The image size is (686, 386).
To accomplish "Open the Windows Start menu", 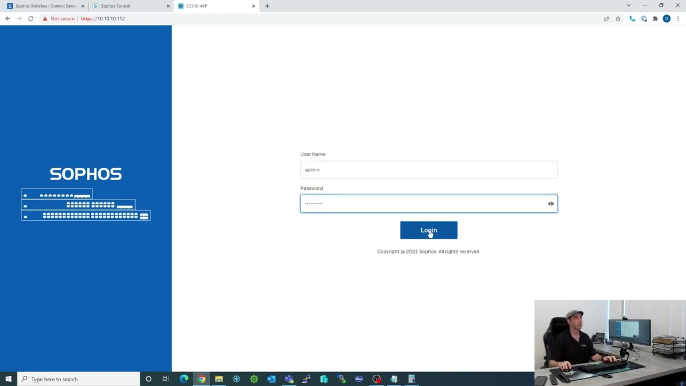I will (9, 379).
